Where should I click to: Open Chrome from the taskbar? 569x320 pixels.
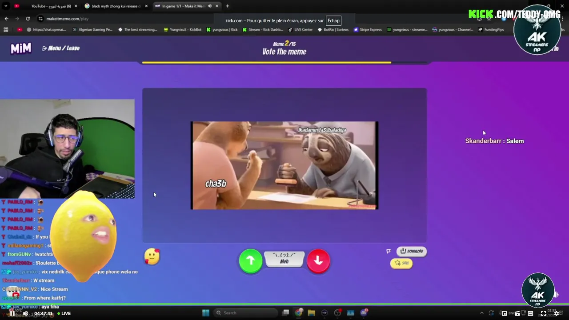(298, 313)
